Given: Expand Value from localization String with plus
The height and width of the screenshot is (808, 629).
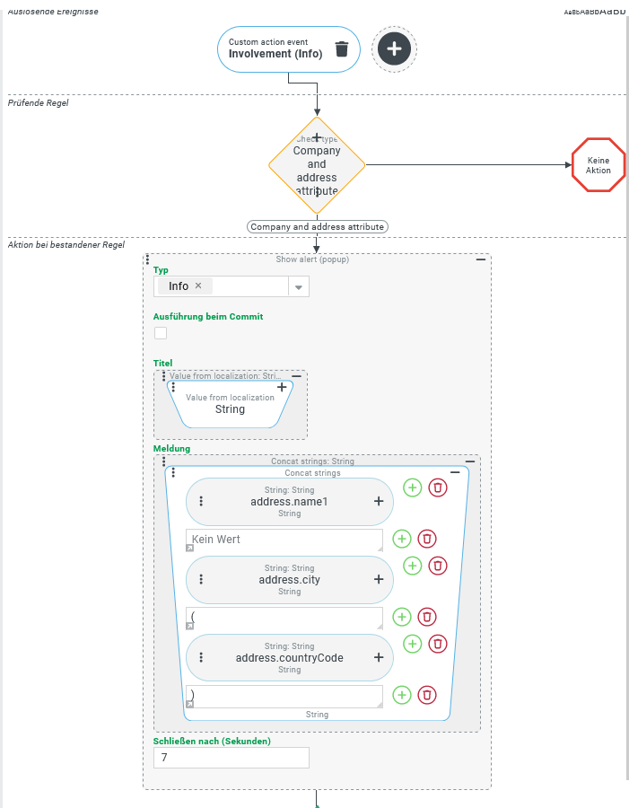Looking at the screenshot, I should [x=282, y=386].
